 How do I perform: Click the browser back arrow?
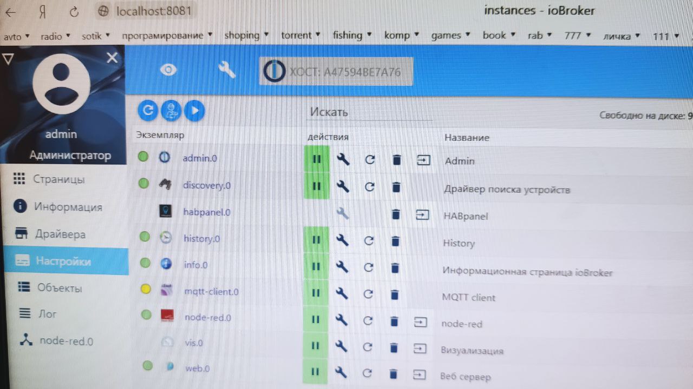click(10, 12)
